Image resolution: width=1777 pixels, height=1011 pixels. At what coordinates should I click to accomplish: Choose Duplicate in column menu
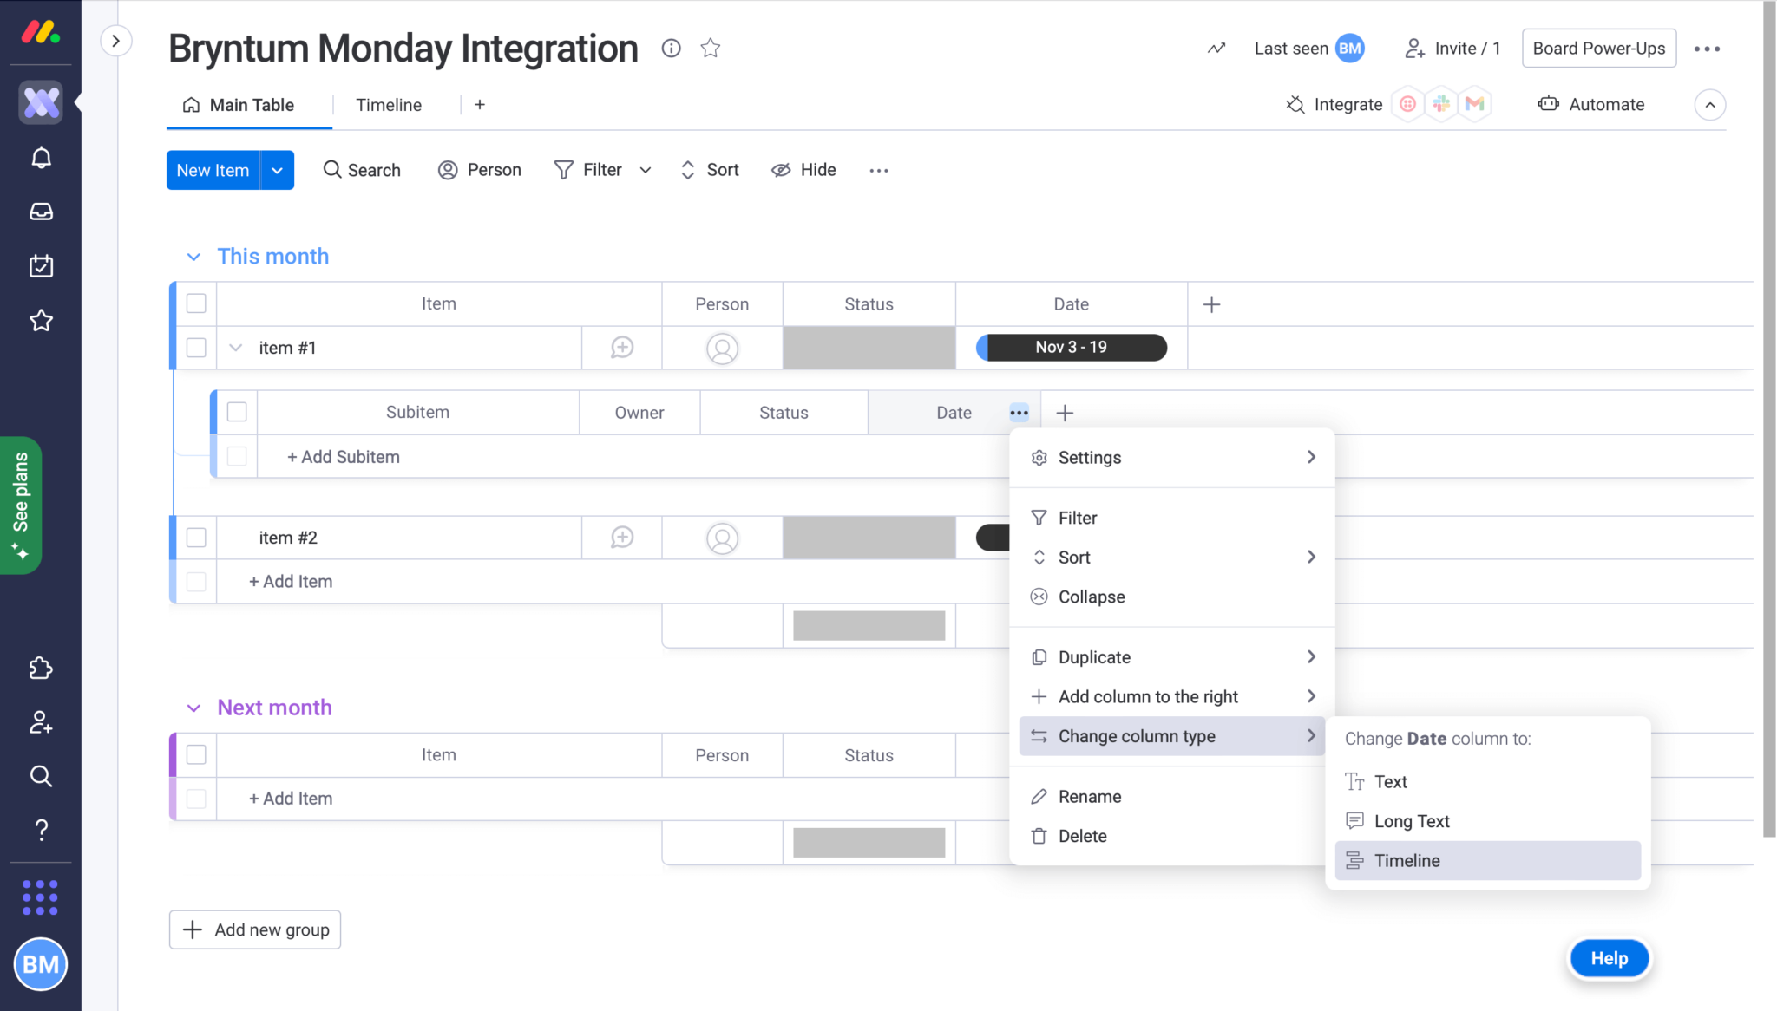point(1172,656)
